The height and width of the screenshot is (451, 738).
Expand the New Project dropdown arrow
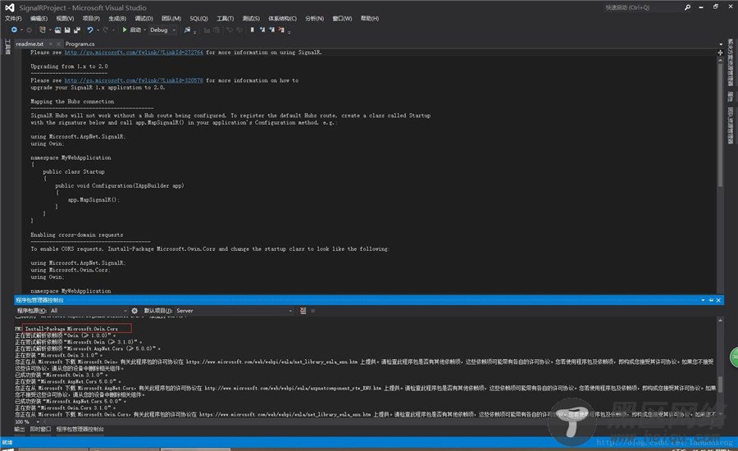coord(50,30)
